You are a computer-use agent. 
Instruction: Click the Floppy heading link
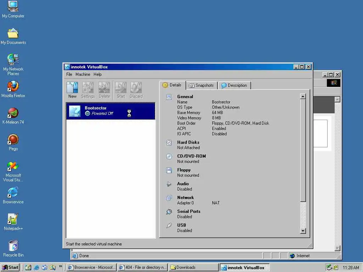[x=184, y=170]
